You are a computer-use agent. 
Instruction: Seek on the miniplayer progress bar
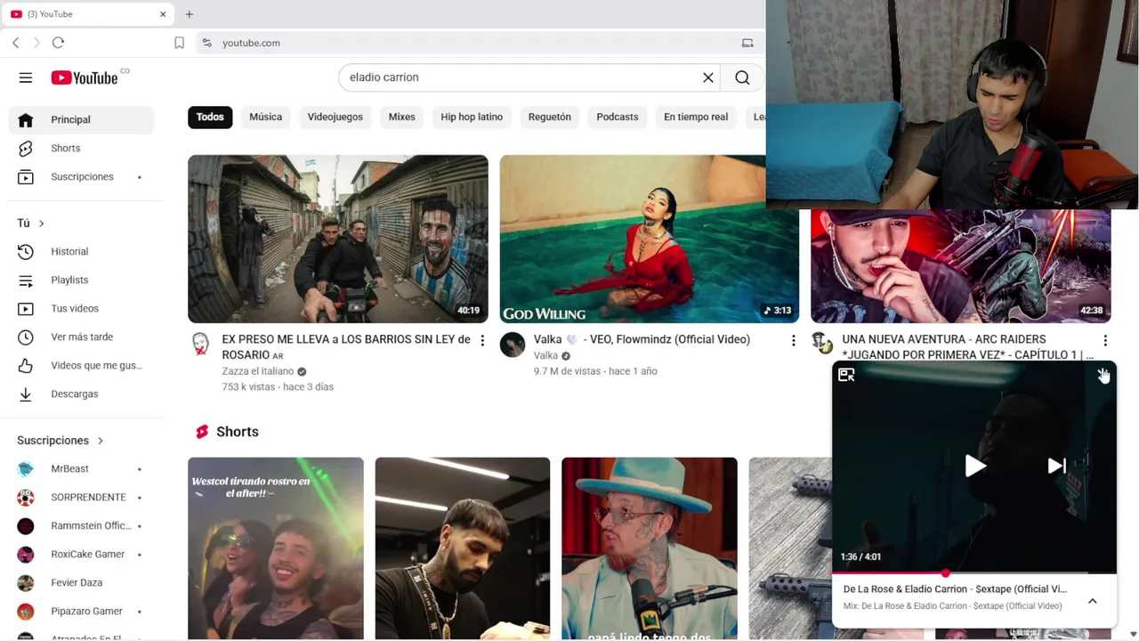point(974,572)
